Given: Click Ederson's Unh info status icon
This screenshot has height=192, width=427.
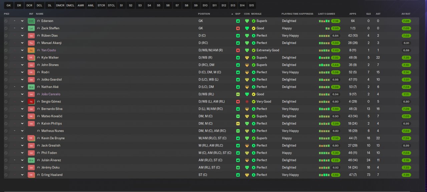Looking at the screenshot, I should [31, 21].
